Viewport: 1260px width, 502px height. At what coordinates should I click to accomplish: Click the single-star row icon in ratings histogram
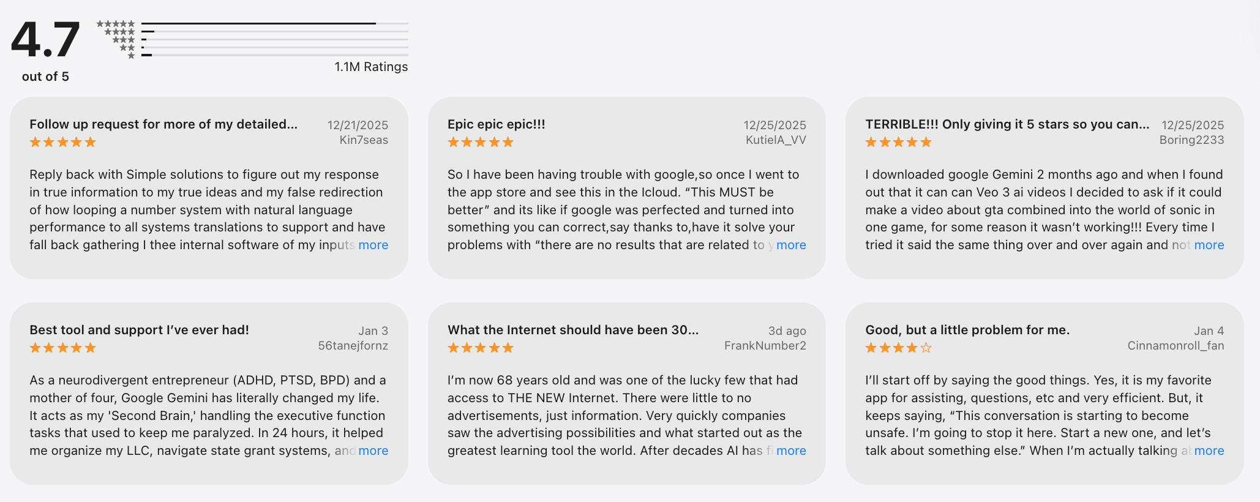click(131, 56)
